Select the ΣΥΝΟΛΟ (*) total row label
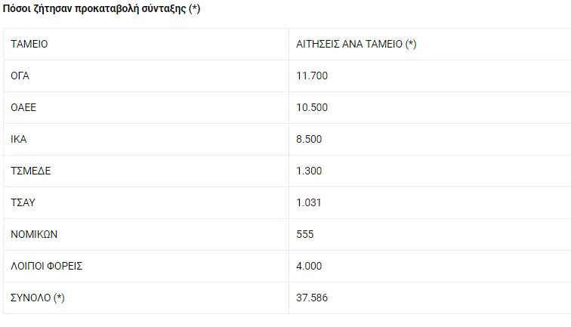Image resolution: width=571 pixels, height=327 pixels. click(38, 298)
